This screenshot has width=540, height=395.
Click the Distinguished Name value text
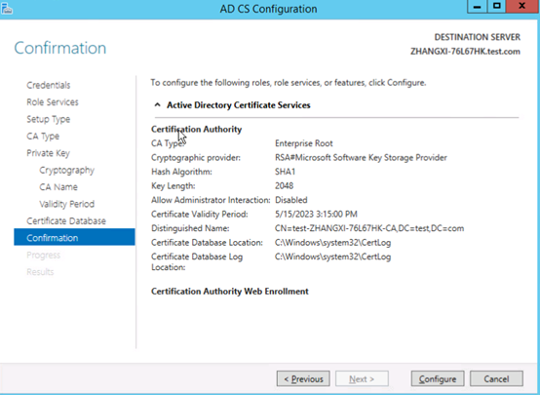pos(369,228)
